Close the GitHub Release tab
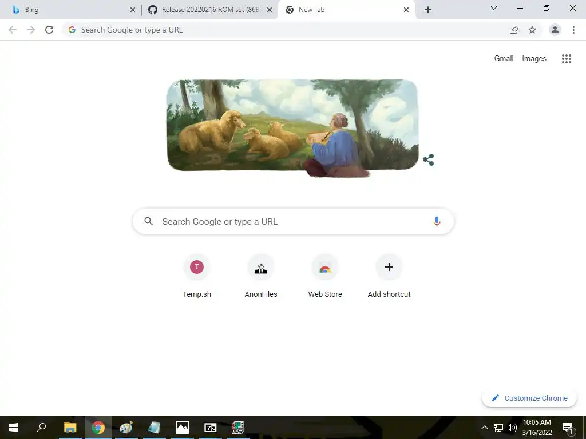This screenshot has height=439, width=586. [270, 10]
